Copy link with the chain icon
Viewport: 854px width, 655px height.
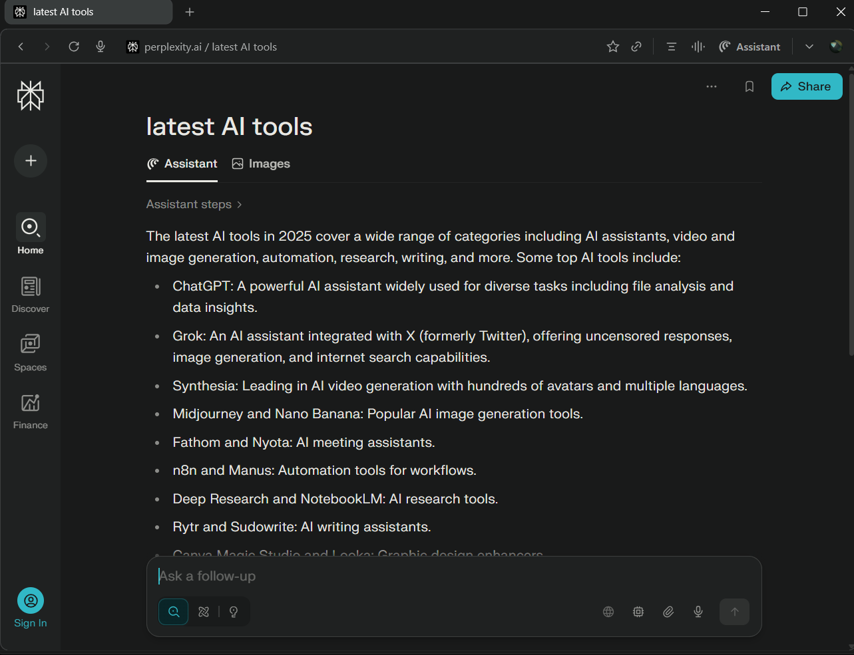[x=636, y=47]
